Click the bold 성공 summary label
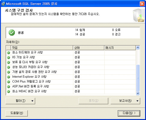 click(x=21, y=33)
